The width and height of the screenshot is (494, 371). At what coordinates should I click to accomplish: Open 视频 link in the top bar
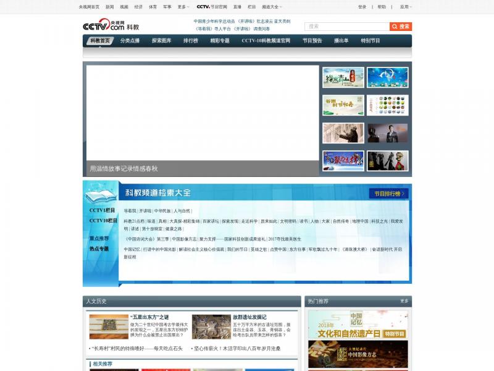point(124,7)
